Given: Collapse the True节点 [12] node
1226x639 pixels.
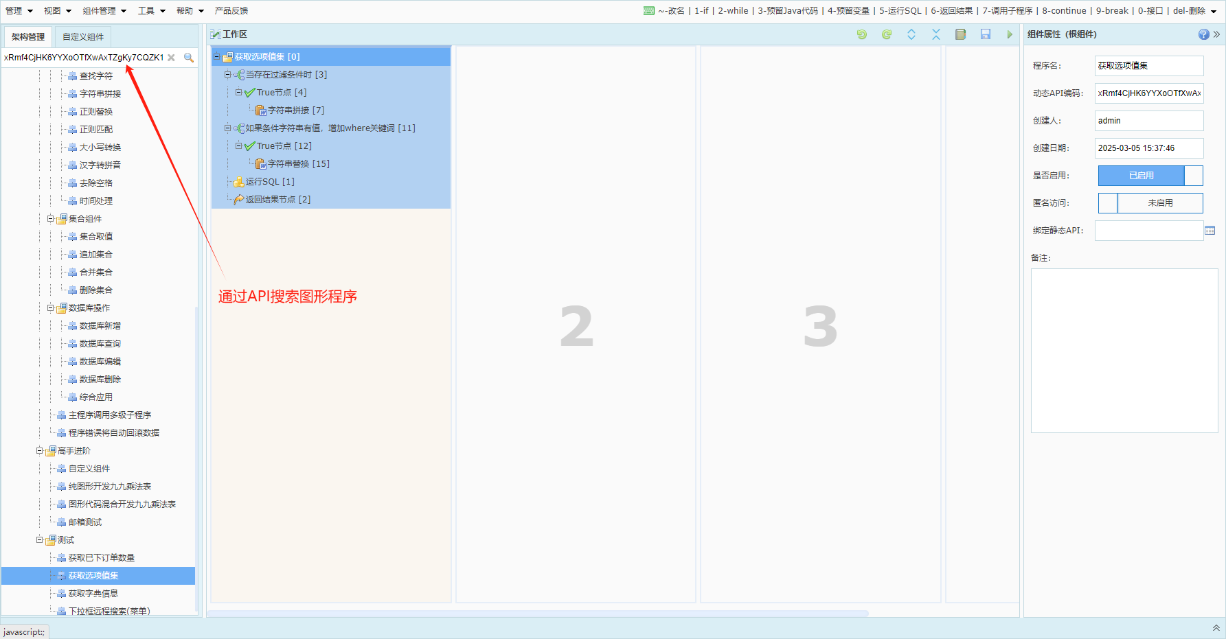Looking at the screenshot, I should (x=238, y=146).
